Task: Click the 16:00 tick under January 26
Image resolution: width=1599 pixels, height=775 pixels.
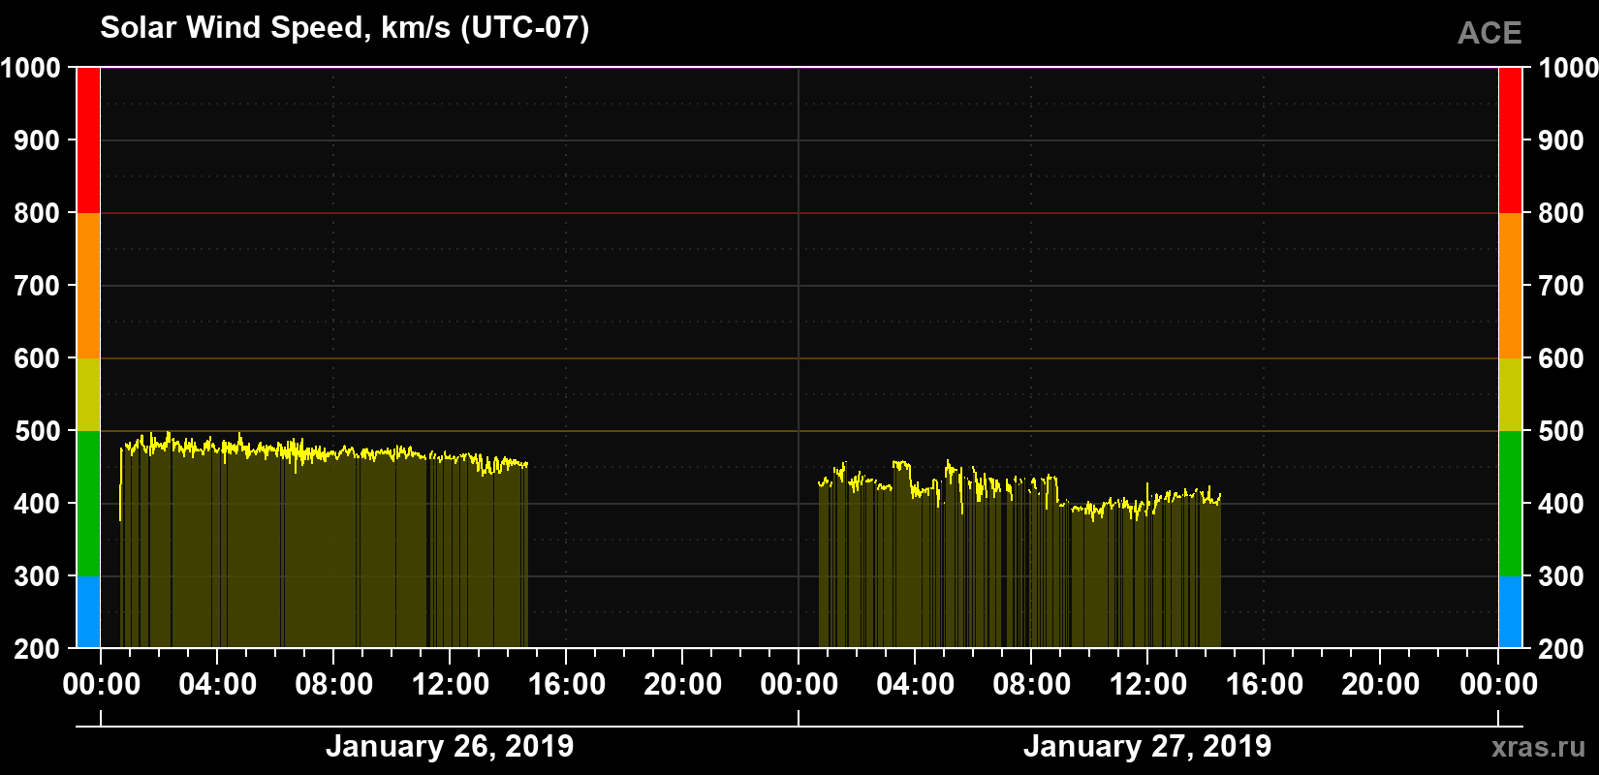Action: click(x=567, y=684)
